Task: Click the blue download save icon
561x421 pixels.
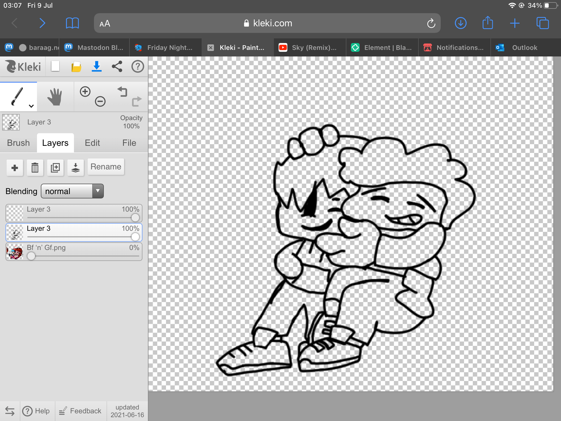Action: pos(96,67)
